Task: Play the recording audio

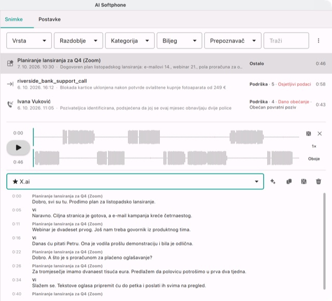Action: 18,148
